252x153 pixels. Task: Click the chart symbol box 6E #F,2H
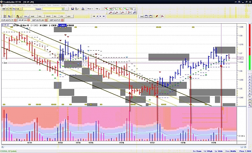[7, 25]
